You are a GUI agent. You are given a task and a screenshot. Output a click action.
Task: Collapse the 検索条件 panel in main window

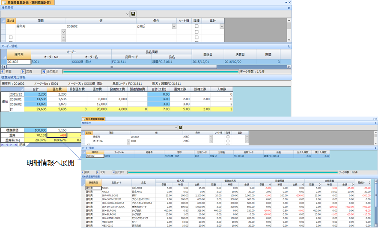point(289,8)
